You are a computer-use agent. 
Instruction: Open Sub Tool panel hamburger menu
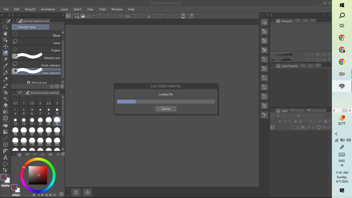click(x=14, y=21)
